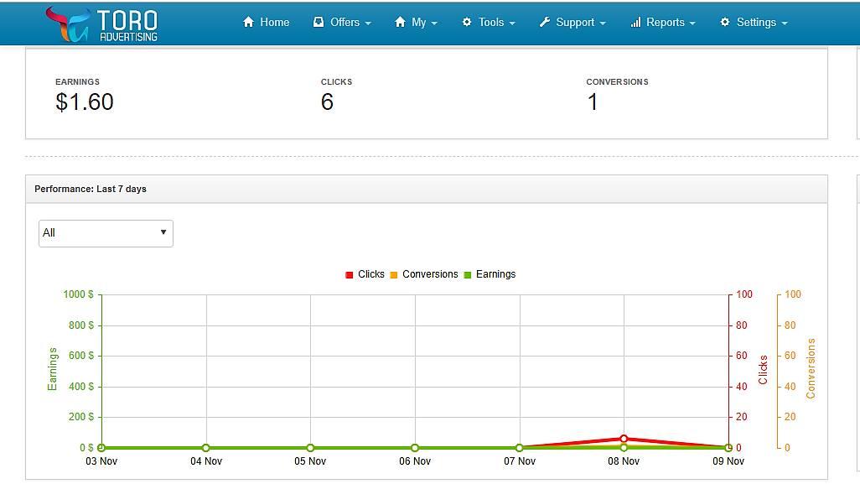
Task: Click the bar chart icon beside Reports
Action: click(635, 22)
